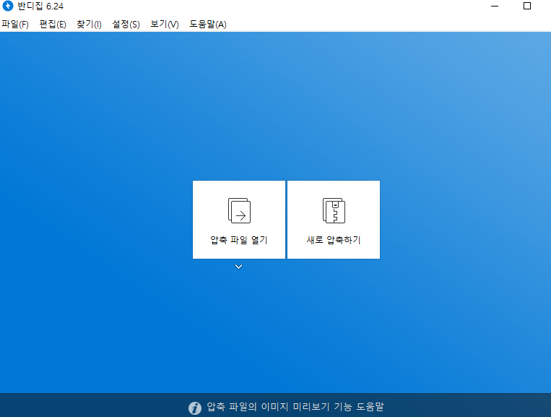Open the 편집(E) menu

[x=53, y=25]
